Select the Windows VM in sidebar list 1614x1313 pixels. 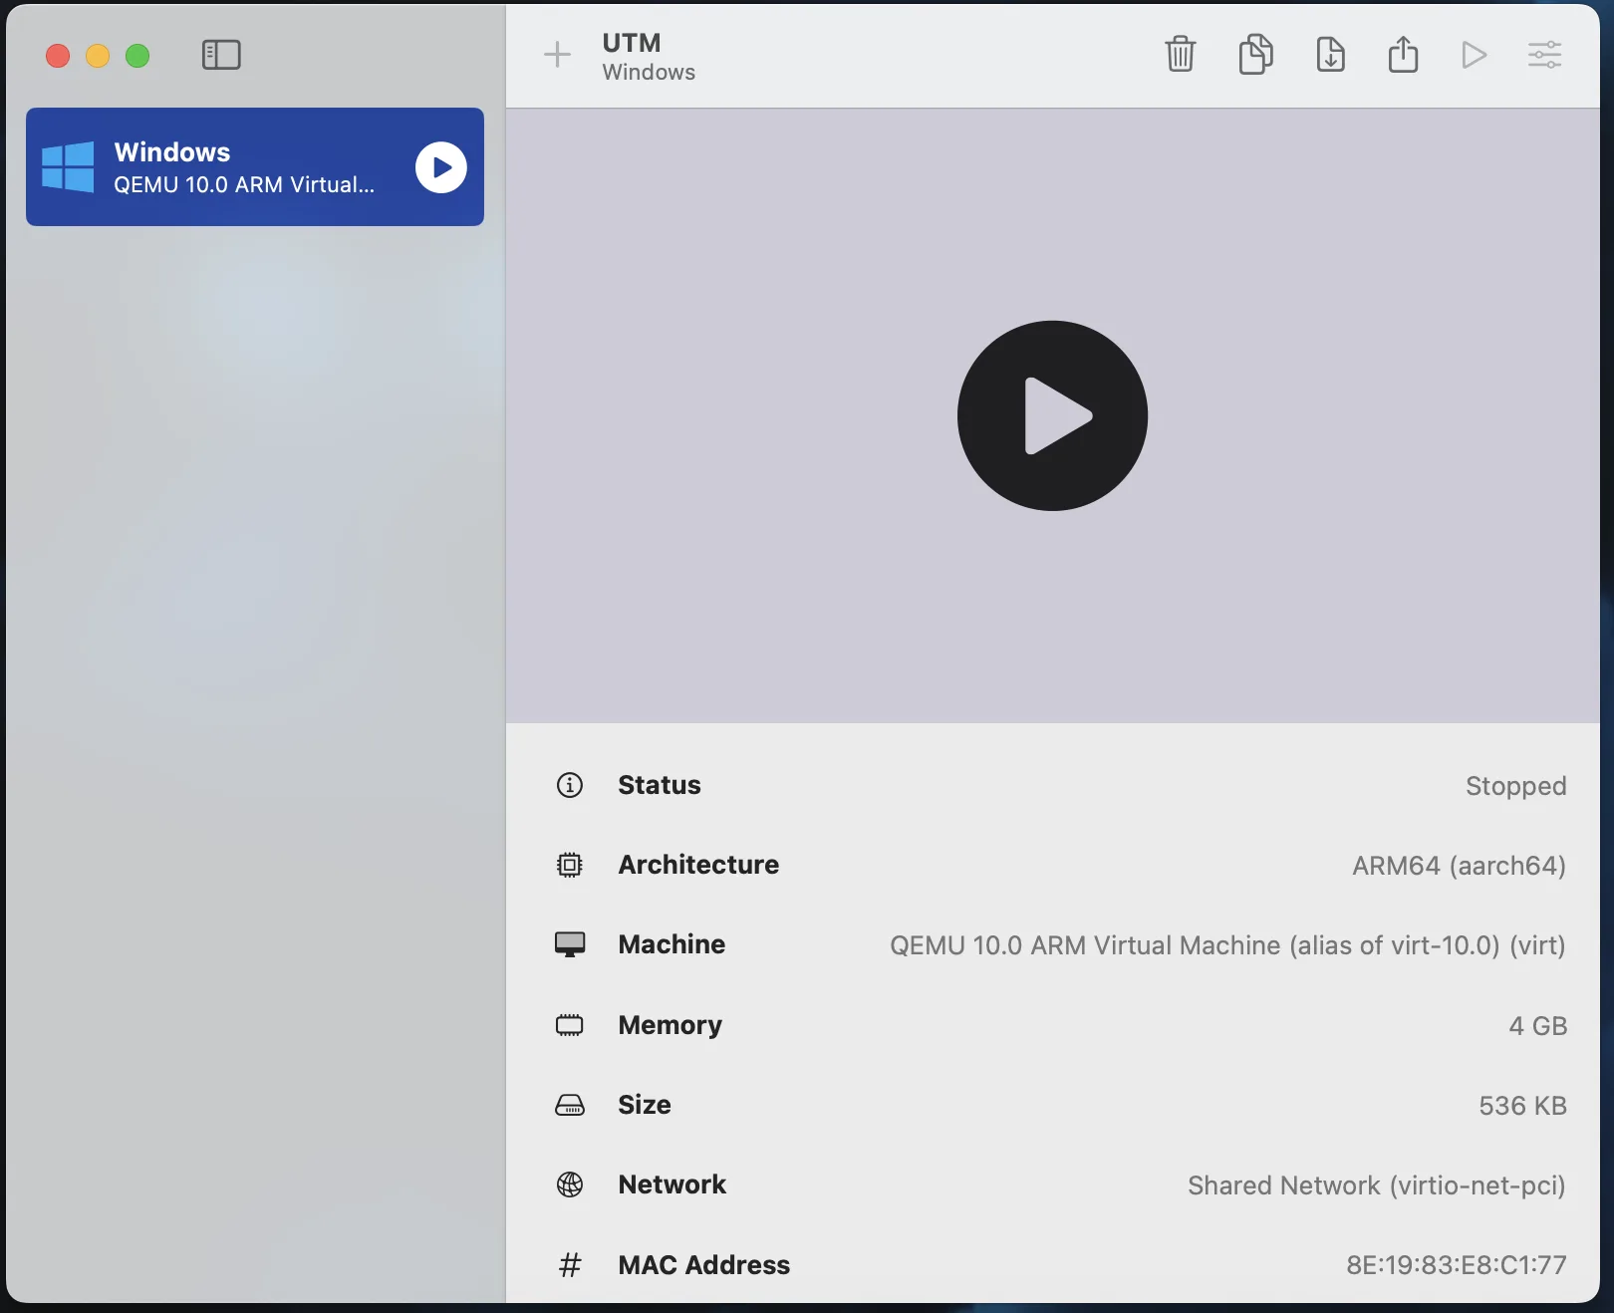pos(244,167)
